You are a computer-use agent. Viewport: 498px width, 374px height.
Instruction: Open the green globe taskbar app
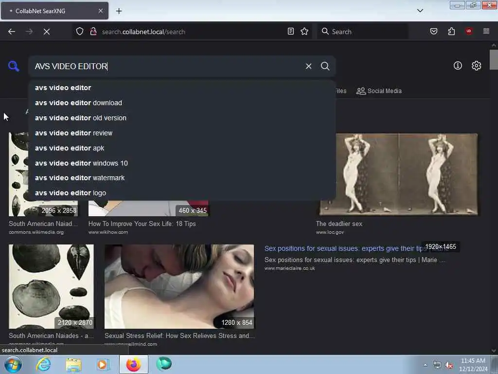tap(164, 364)
